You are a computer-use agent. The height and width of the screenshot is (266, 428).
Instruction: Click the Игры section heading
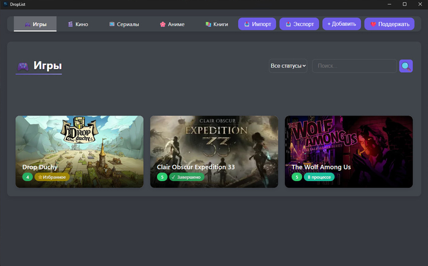(x=48, y=65)
